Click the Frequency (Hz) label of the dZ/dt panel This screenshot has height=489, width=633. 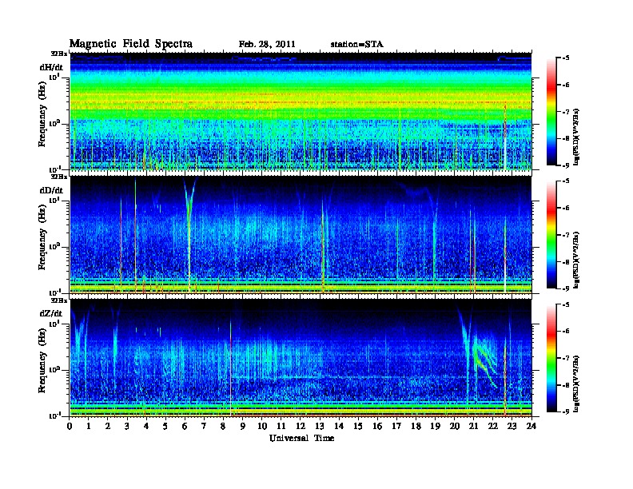pyautogui.click(x=42, y=361)
